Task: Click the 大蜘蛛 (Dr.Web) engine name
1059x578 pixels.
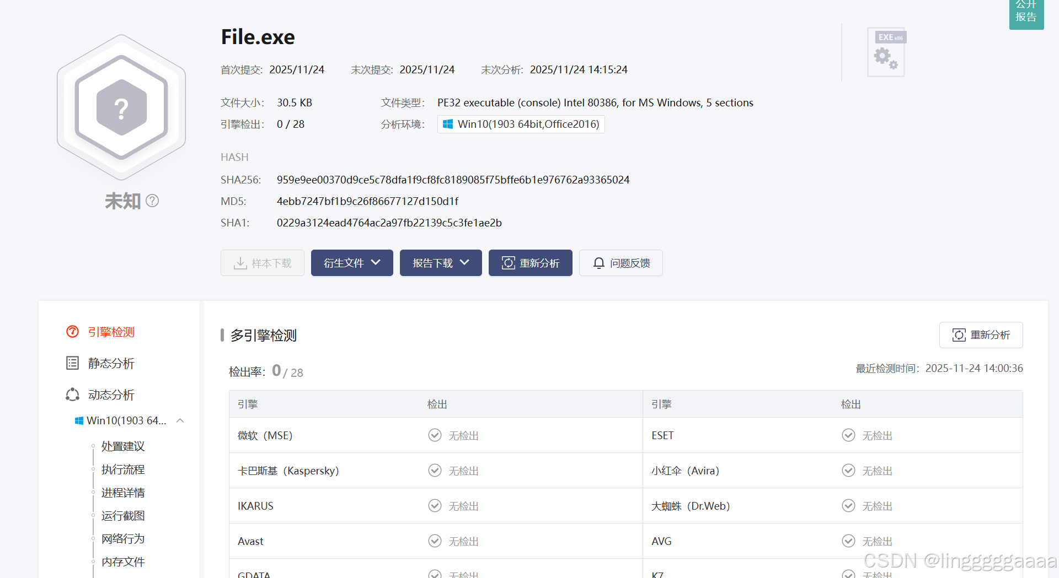Action: (691, 506)
